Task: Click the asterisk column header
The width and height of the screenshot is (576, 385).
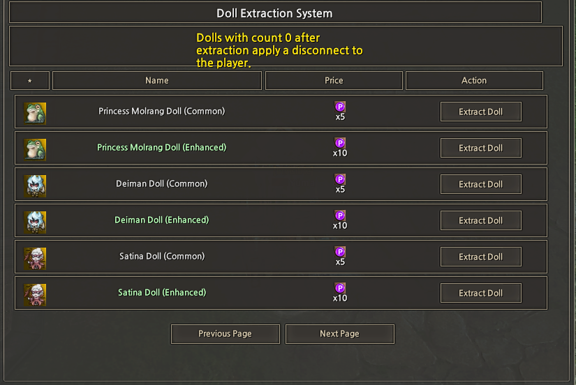Action: pos(29,81)
